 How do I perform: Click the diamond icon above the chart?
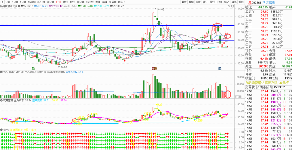pyautogui.click(x=229, y=6)
